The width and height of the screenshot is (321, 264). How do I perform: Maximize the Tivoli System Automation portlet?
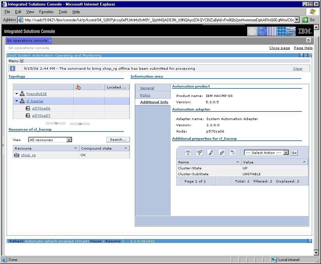coord(310,55)
